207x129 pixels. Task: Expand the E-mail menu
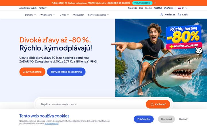click(x=64, y=15)
